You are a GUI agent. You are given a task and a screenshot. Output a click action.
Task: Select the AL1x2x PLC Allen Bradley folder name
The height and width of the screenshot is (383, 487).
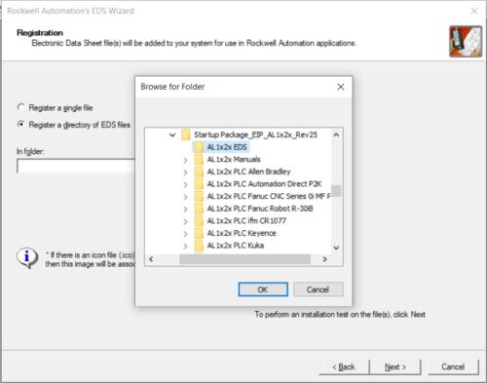pos(248,172)
